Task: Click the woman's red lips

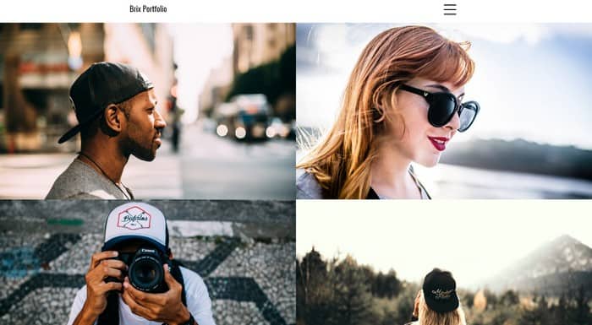Action: point(438,144)
